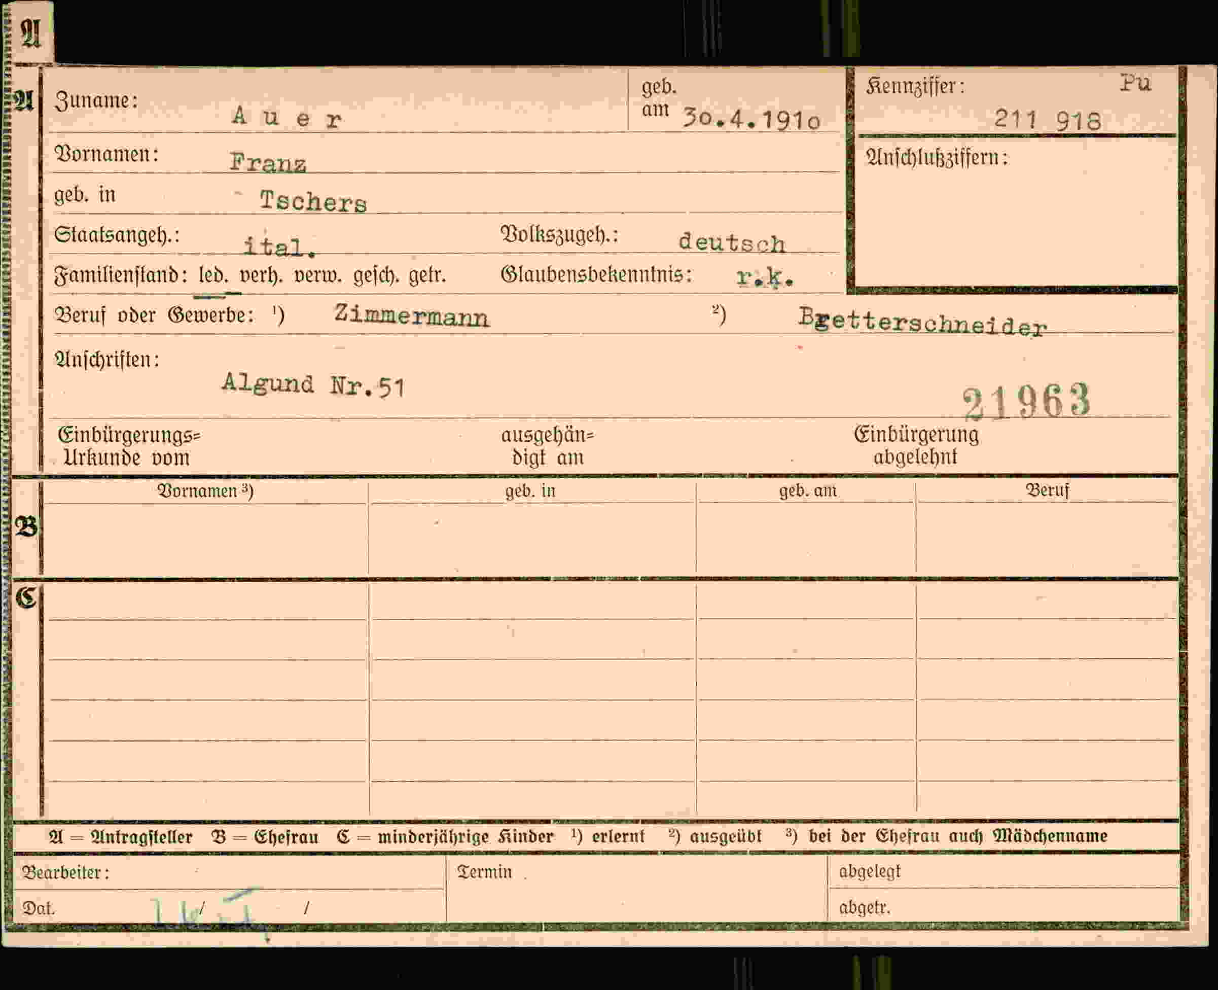Image resolution: width=1218 pixels, height=990 pixels.
Task: Select the practiced trade 'Bretterschneider'
Action: (922, 323)
